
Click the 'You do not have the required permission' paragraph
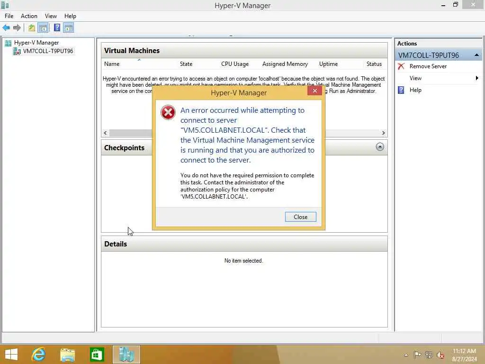coord(247,186)
